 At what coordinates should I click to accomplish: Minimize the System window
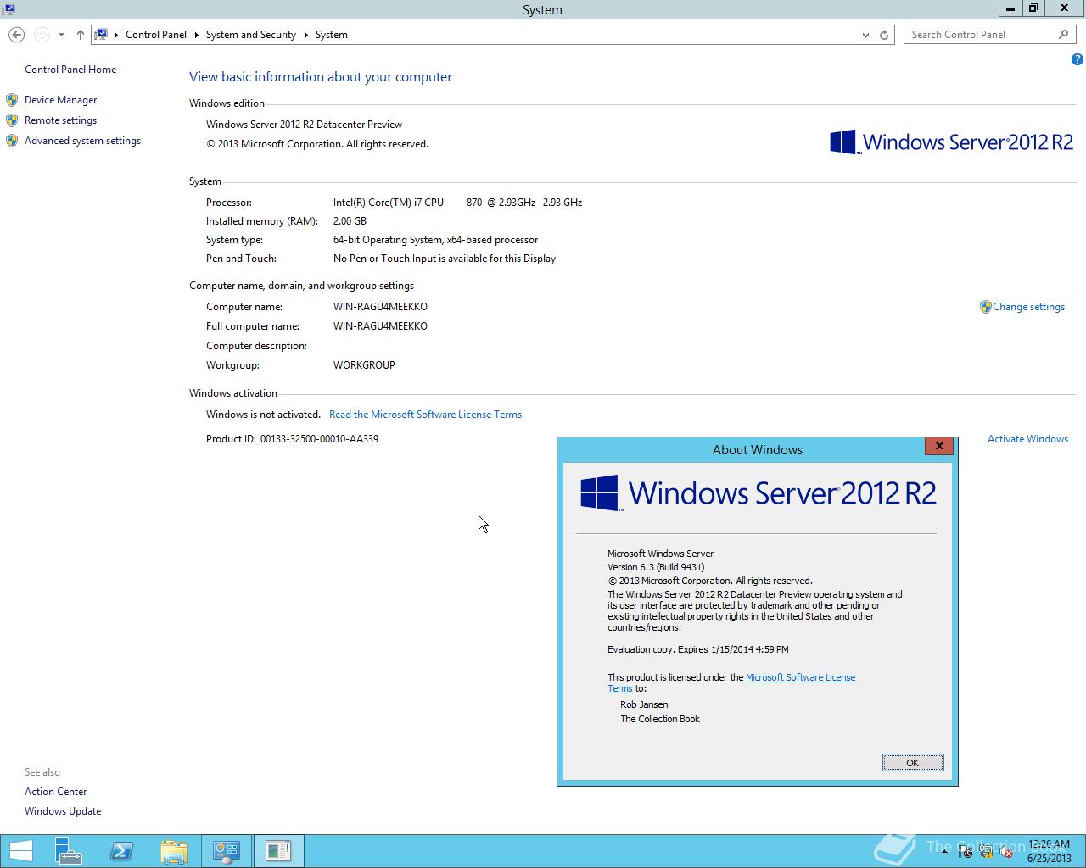[x=1010, y=8]
